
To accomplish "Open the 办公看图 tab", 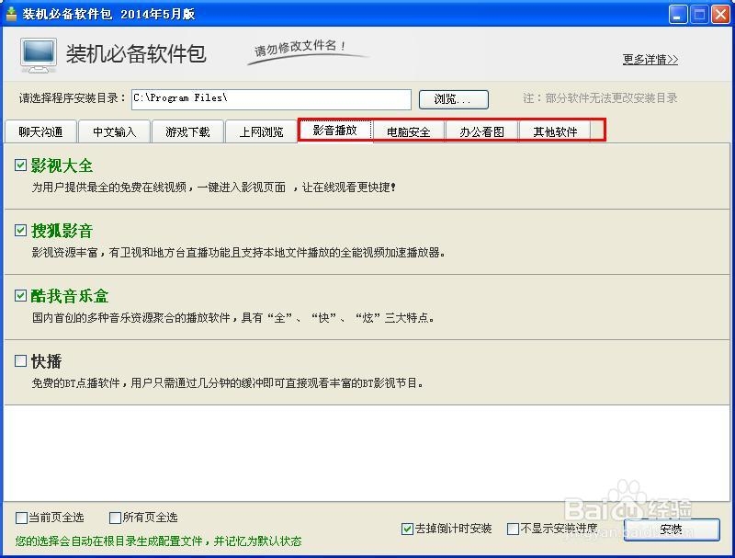I will coord(481,131).
